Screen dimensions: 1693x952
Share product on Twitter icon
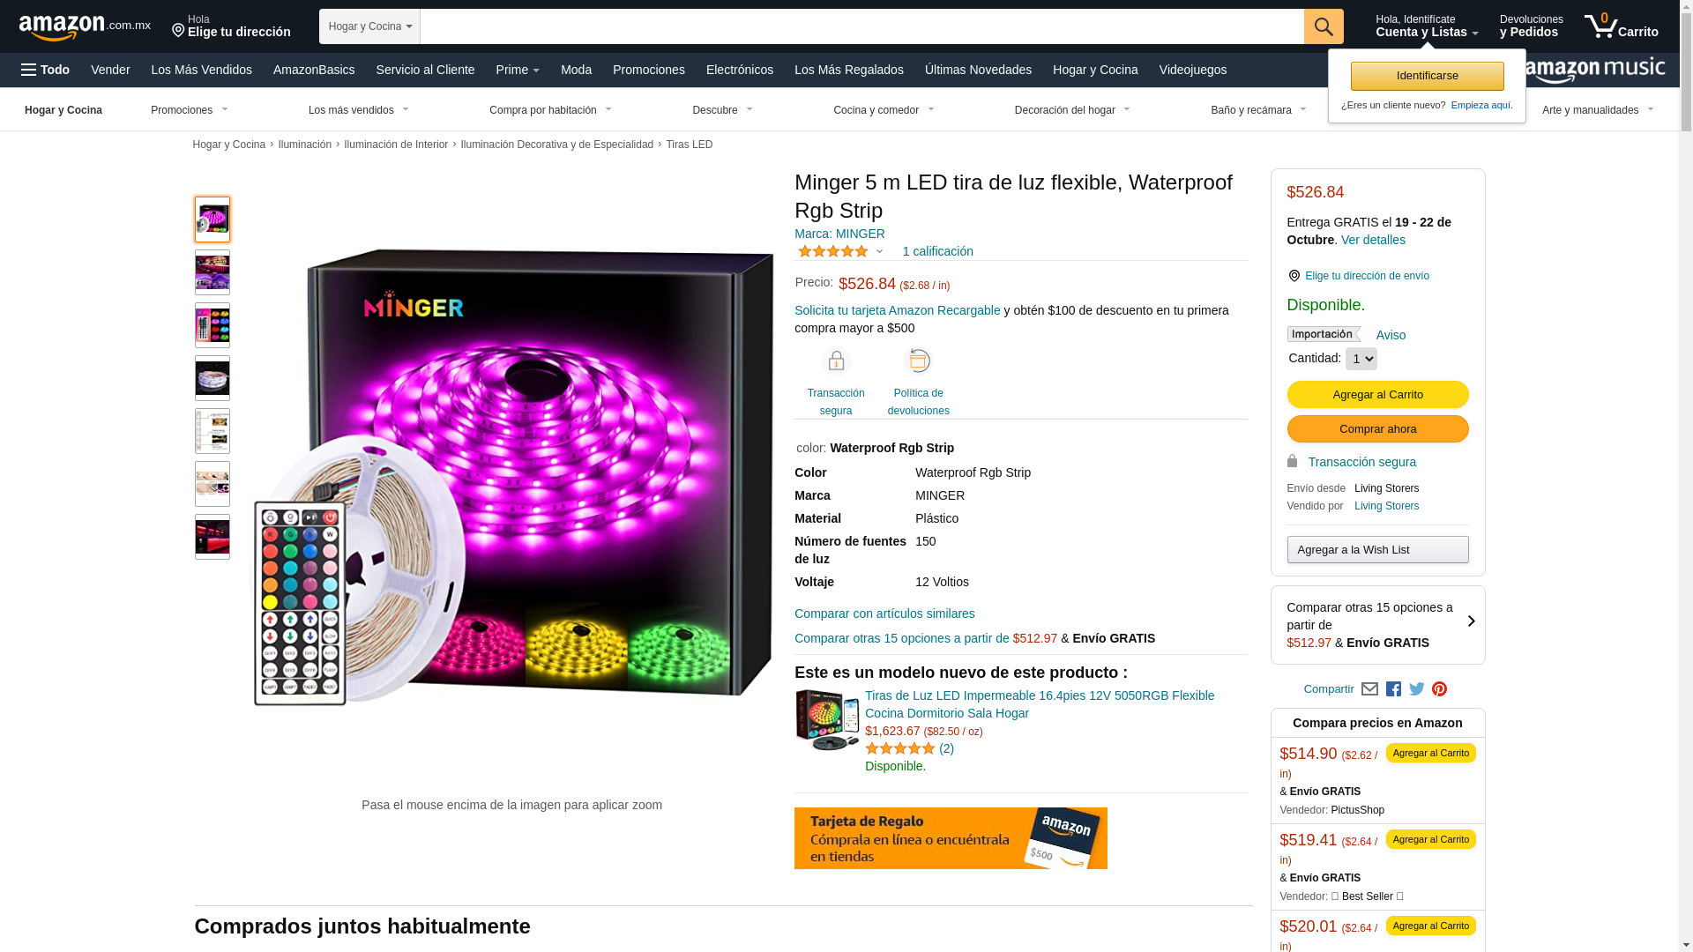[x=1417, y=689]
